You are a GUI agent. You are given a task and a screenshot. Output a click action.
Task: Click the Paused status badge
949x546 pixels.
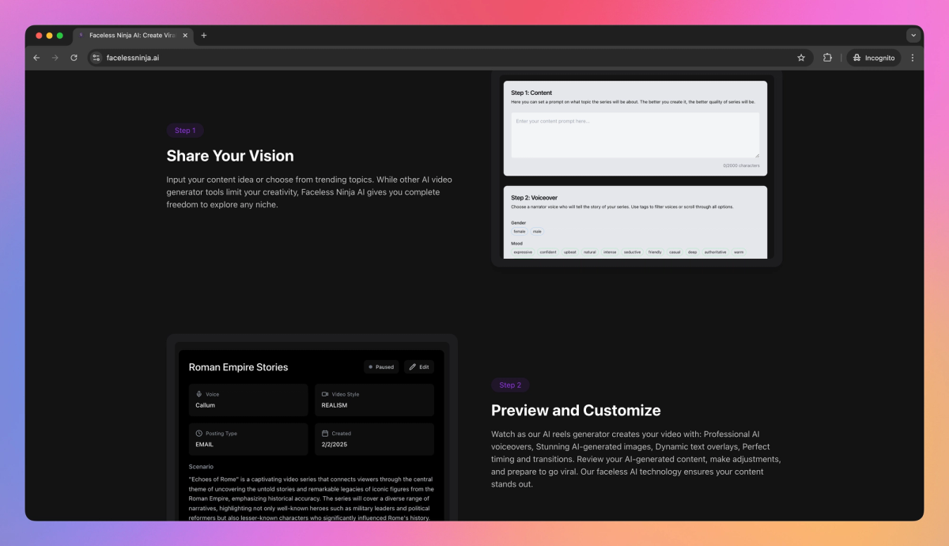tap(381, 367)
